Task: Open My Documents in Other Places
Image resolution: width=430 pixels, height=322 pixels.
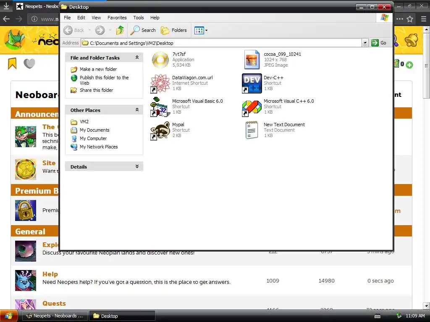Action: pos(94,130)
